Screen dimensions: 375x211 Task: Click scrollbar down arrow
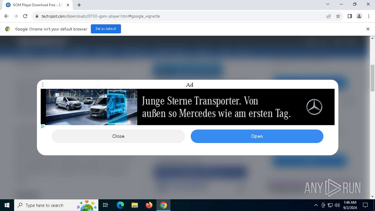373,197
